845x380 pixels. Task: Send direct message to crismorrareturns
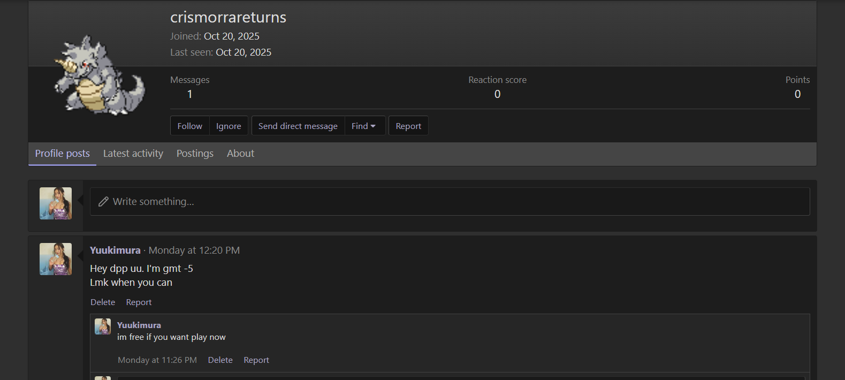(x=298, y=126)
